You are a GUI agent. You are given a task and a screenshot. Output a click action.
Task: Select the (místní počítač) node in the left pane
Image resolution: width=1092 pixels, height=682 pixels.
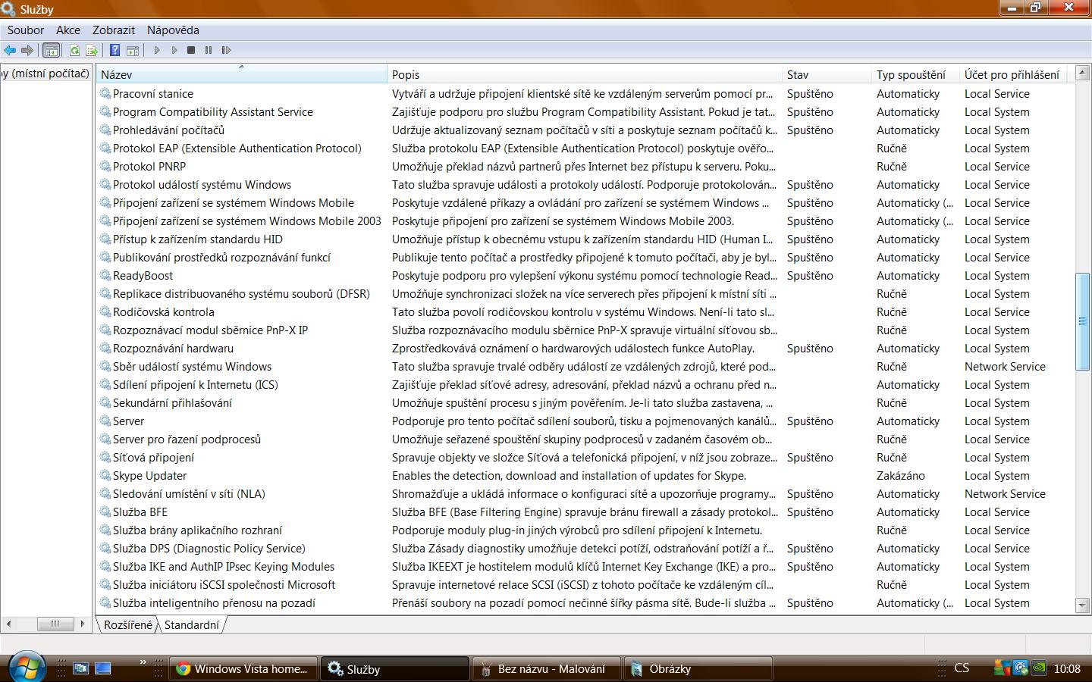click(45, 74)
